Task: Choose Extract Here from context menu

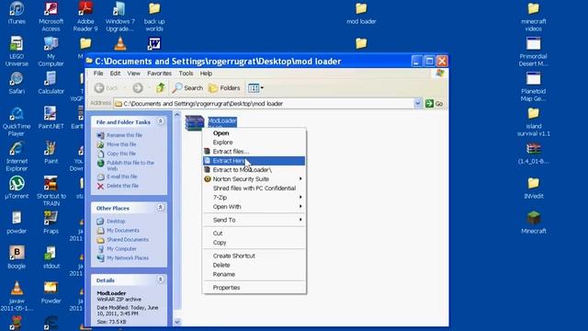Action: tap(254, 161)
